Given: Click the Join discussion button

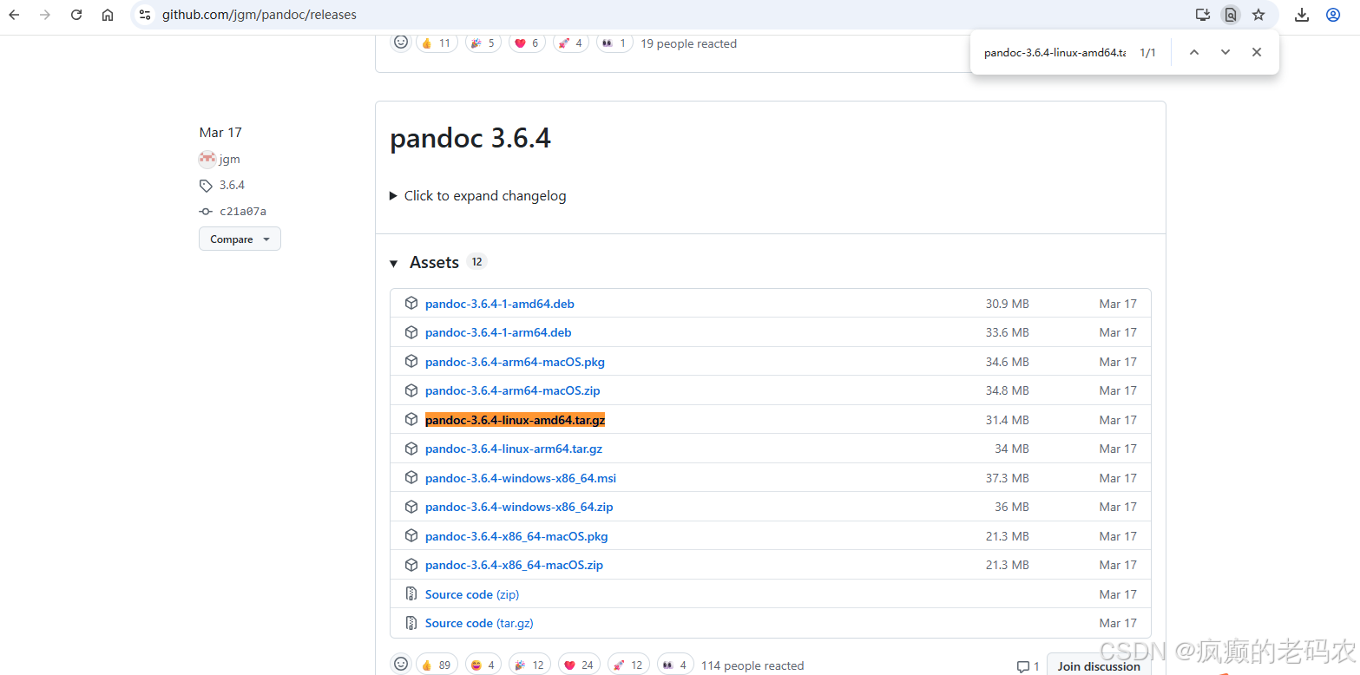Looking at the screenshot, I should pos(1099,665).
